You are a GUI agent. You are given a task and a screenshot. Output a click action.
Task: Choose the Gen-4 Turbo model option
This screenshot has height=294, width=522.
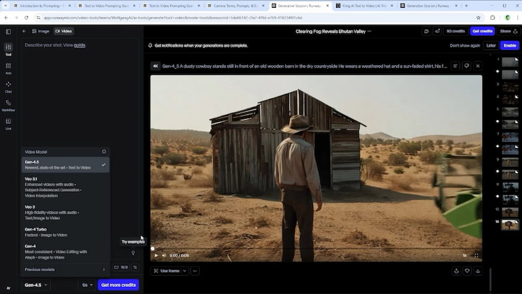click(x=64, y=231)
